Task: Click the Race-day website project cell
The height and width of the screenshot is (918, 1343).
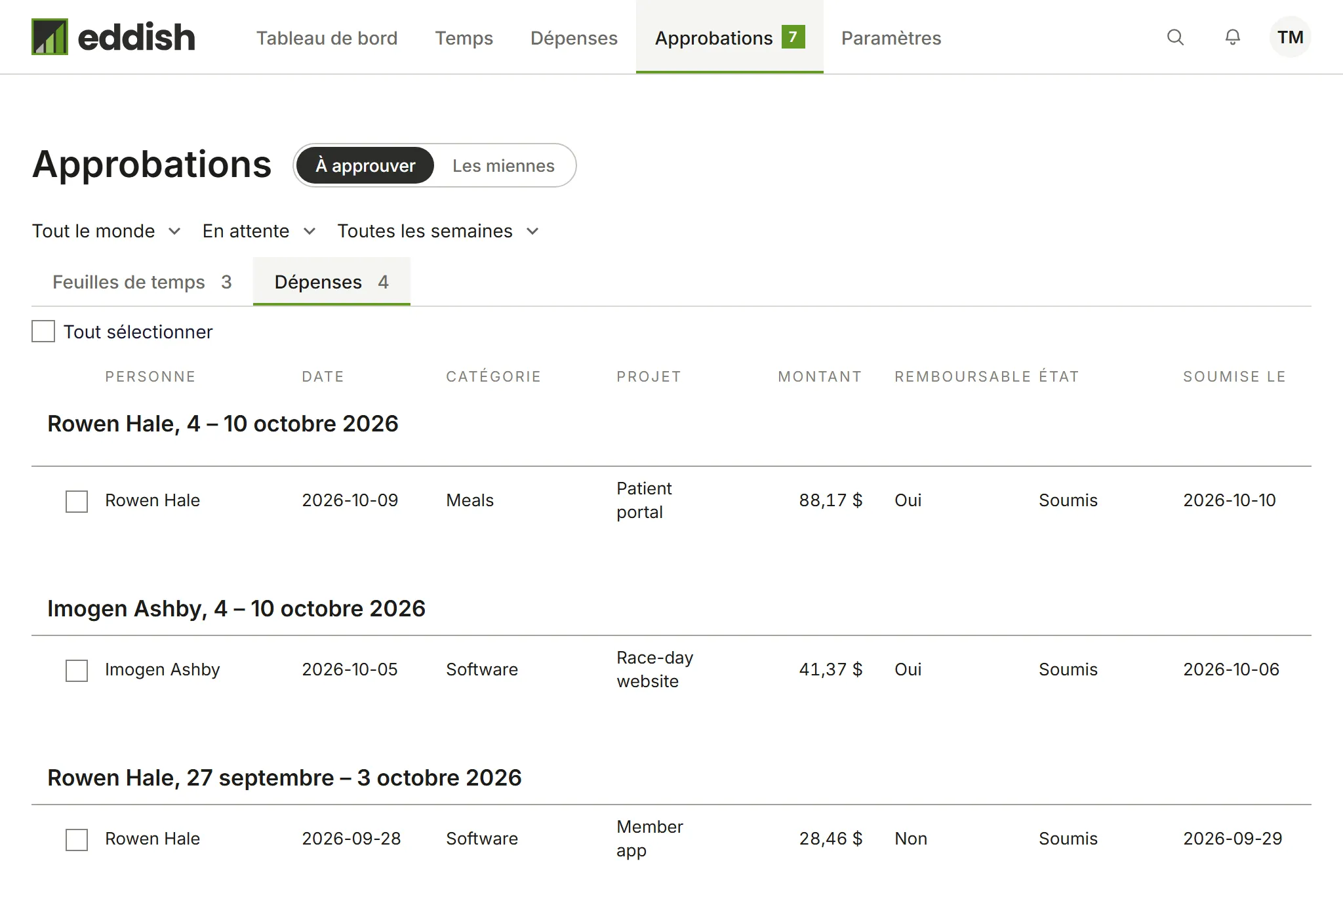Action: (654, 669)
